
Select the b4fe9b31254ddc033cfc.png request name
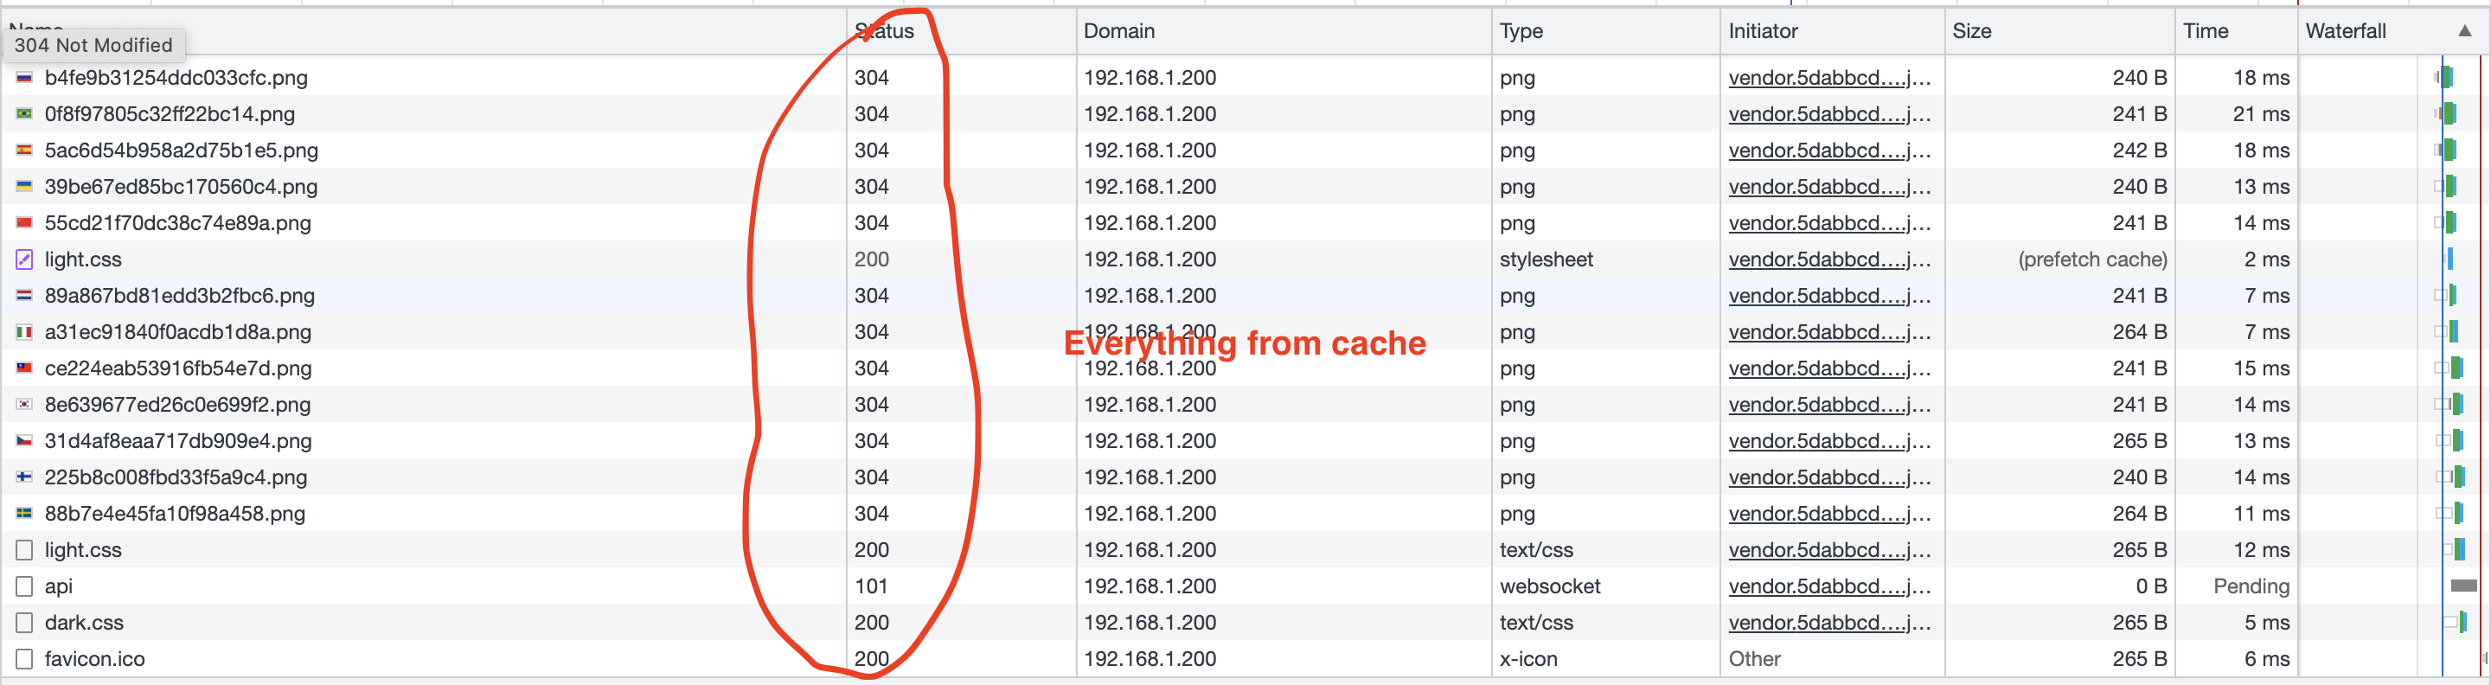pyautogui.click(x=176, y=77)
